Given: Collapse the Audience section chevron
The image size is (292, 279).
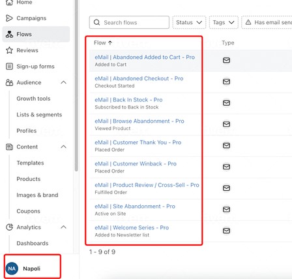Looking at the screenshot, I should [63, 82].
